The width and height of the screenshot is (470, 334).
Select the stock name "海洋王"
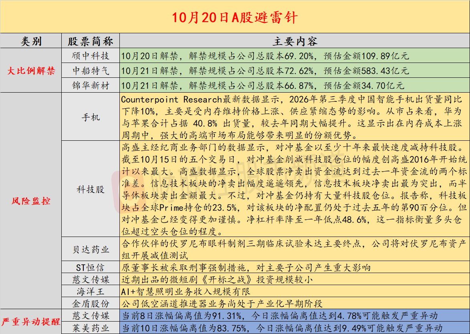pyautogui.click(x=91, y=291)
